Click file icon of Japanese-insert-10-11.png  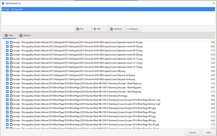click(x=11, y=59)
